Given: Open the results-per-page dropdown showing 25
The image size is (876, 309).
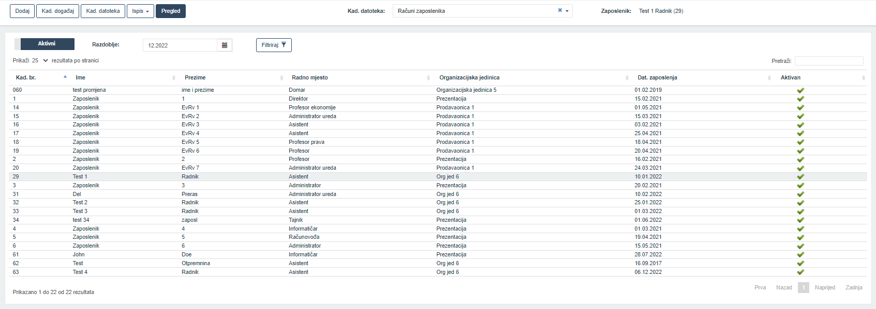Looking at the screenshot, I should [x=40, y=60].
